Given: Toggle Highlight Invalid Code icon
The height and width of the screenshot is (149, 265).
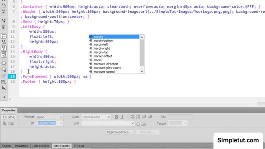Looking at the screenshot, I should [x=4, y=42].
